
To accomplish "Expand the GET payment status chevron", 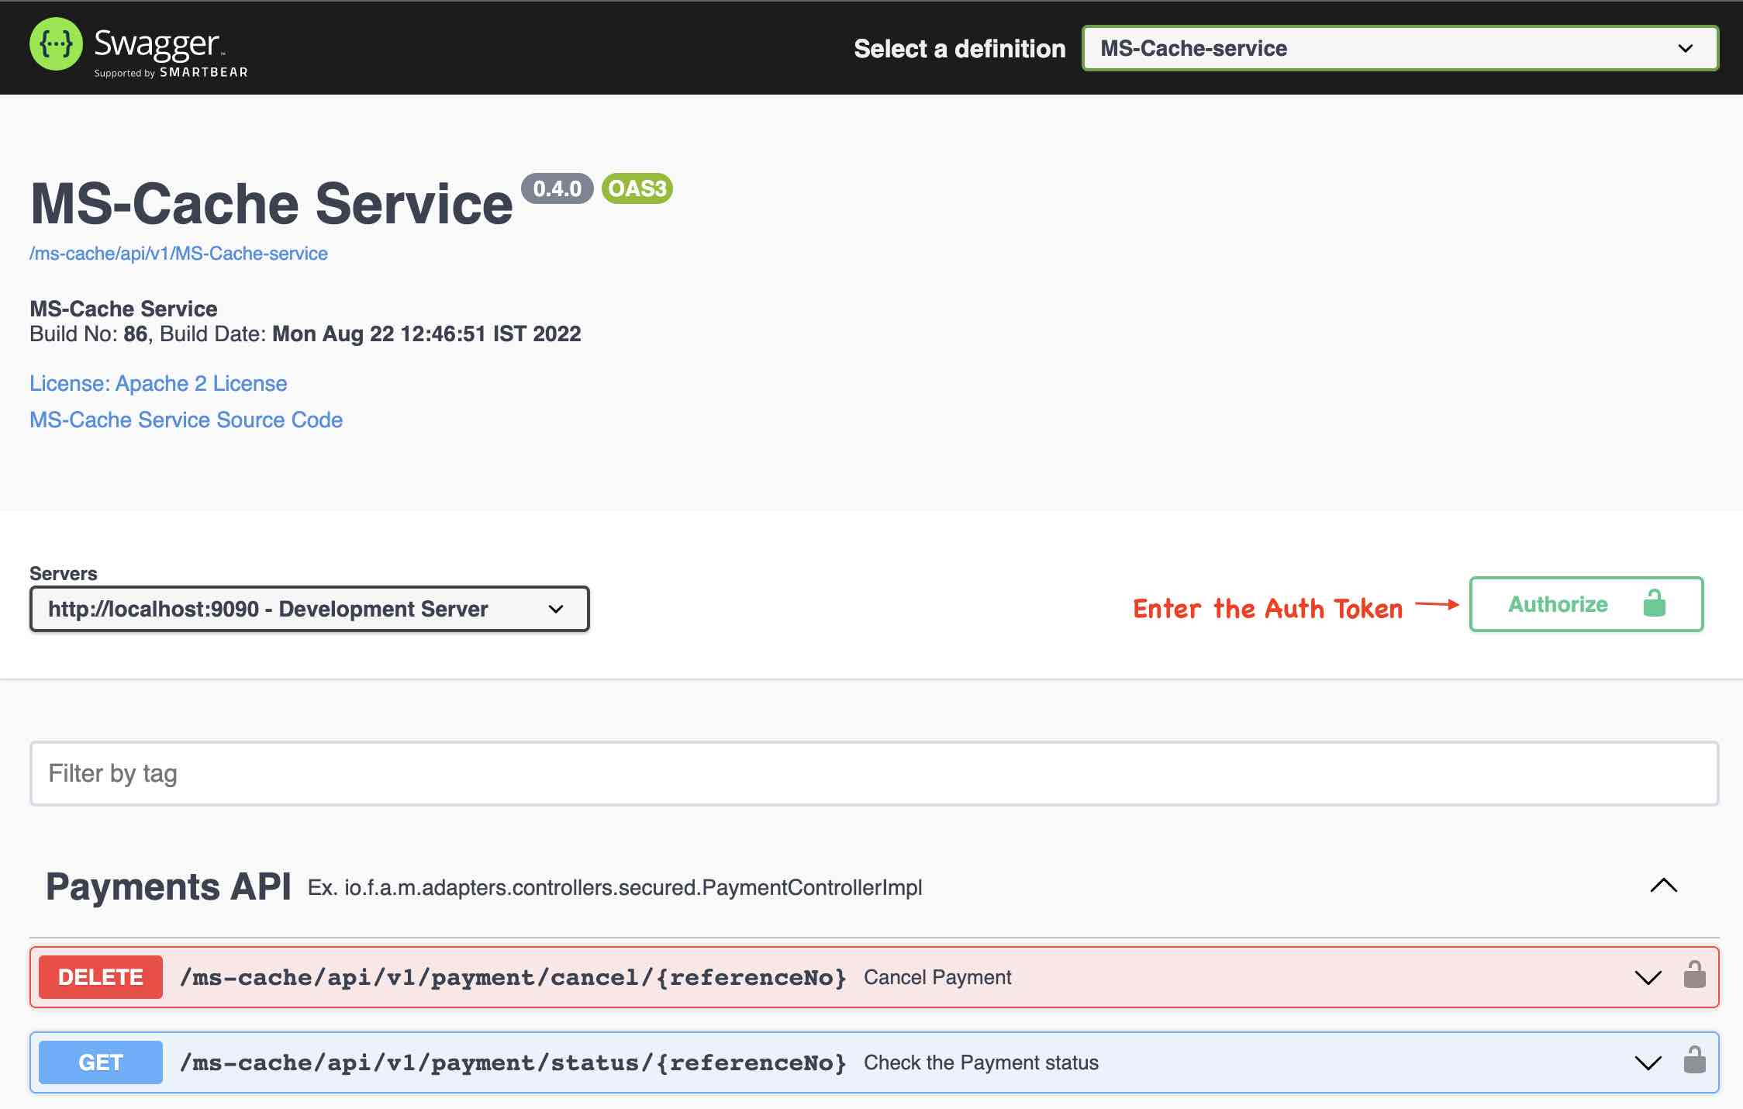I will coord(1648,1062).
